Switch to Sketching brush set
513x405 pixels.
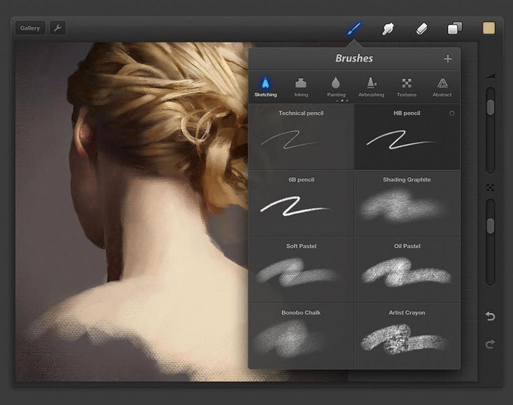click(x=266, y=87)
